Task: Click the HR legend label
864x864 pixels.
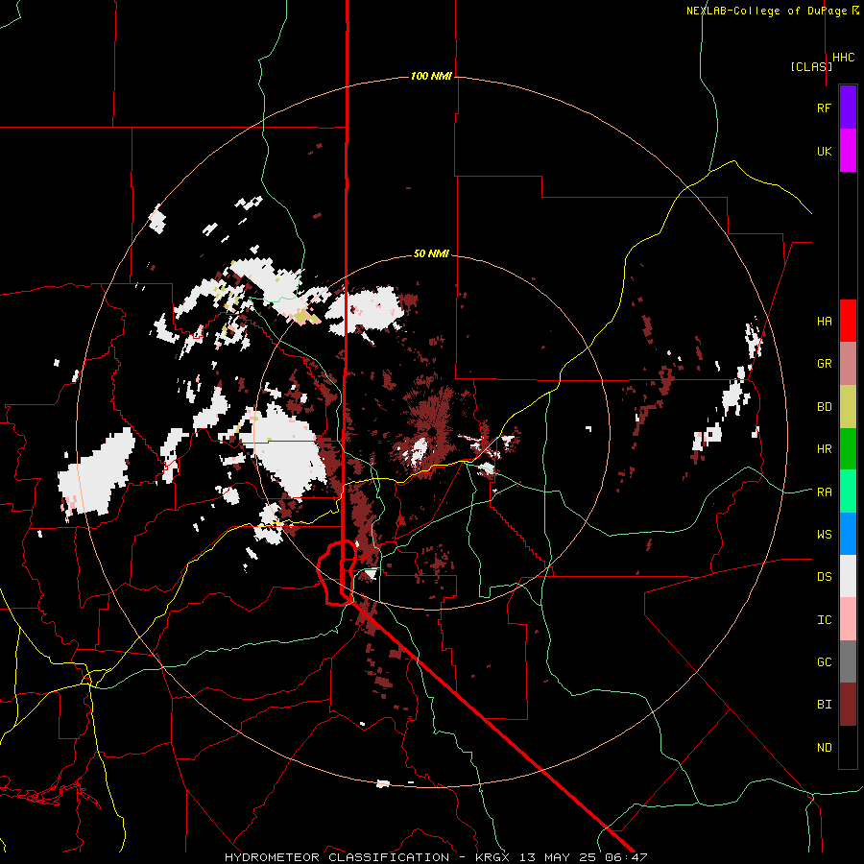Action: [x=824, y=449]
